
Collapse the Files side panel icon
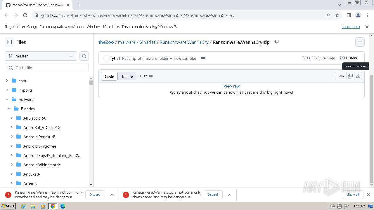(9, 42)
